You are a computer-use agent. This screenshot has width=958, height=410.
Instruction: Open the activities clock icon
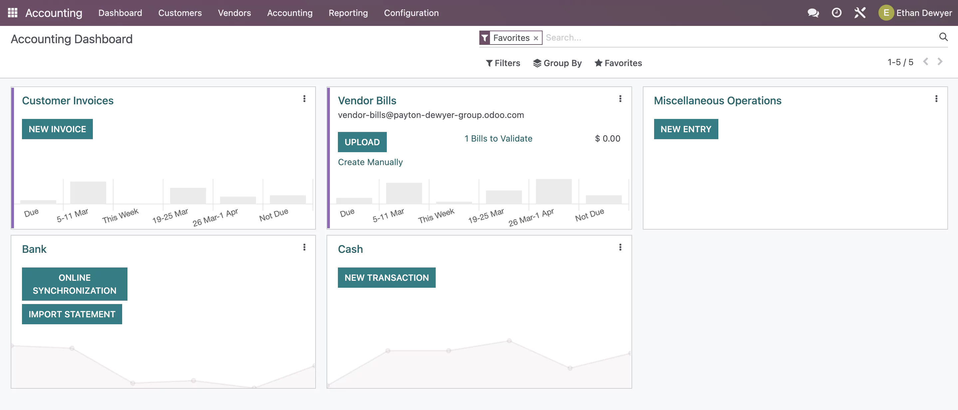(x=837, y=13)
